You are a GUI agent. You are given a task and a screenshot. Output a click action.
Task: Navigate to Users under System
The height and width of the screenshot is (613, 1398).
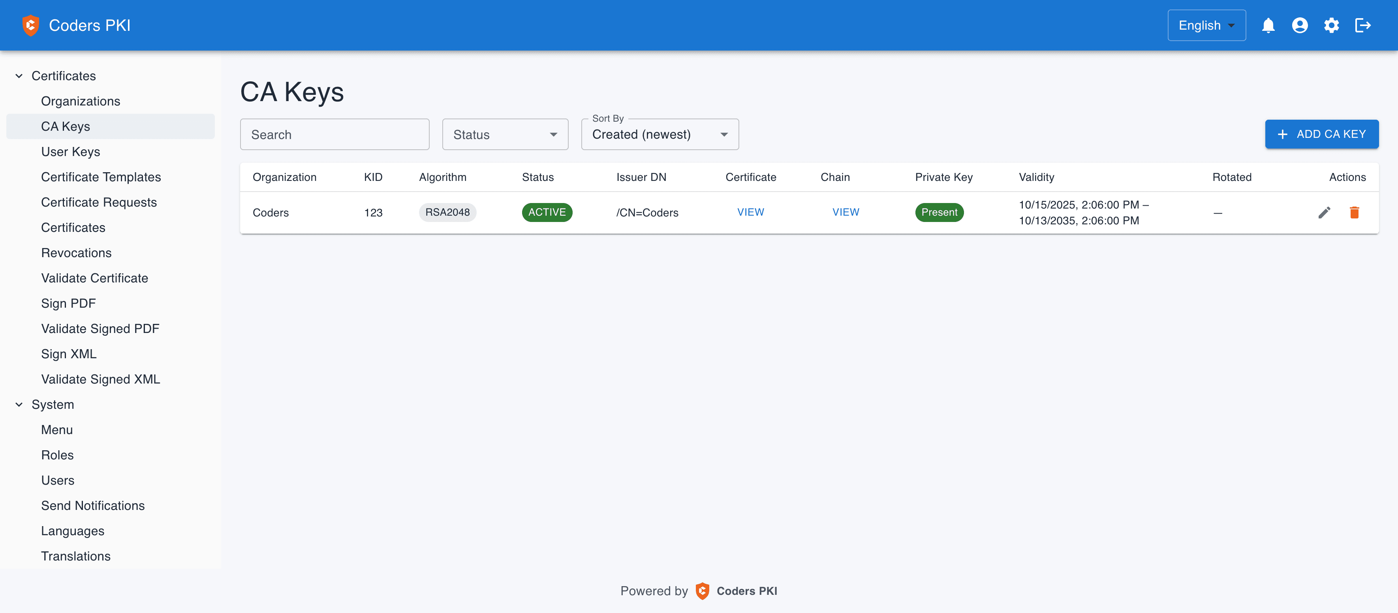[58, 480]
